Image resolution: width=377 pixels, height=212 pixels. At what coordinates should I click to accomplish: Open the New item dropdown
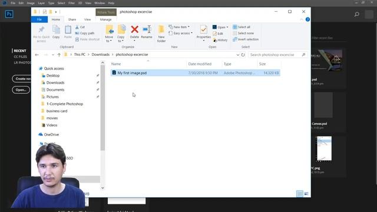179,27
